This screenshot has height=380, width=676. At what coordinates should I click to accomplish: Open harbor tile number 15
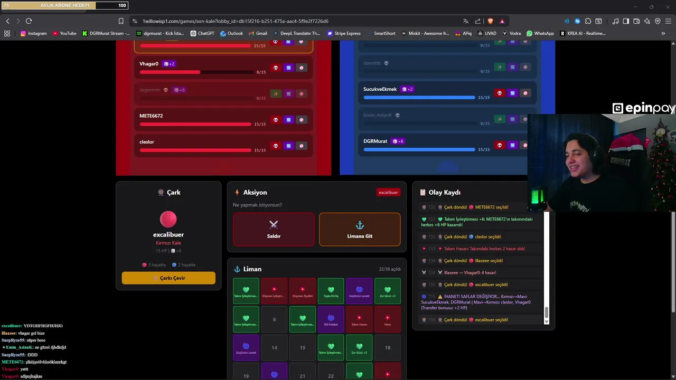coord(303,348)
